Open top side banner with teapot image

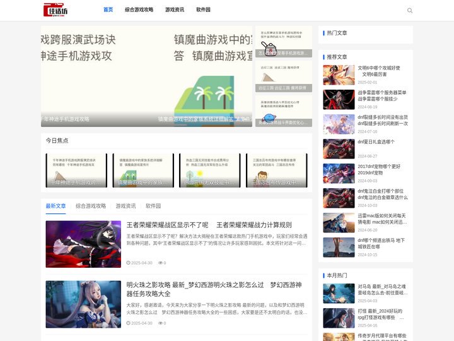pyautogui.click(x=284, y=42)
